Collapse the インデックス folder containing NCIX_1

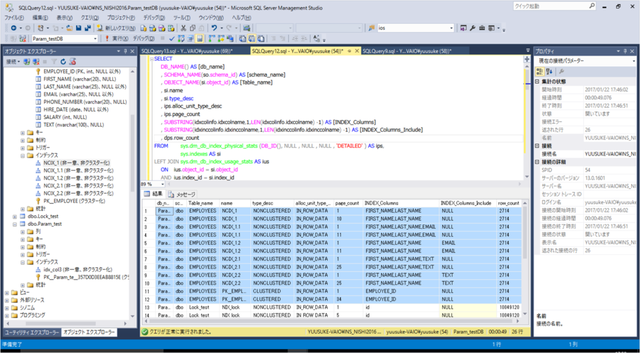click(x=23, y=156)
